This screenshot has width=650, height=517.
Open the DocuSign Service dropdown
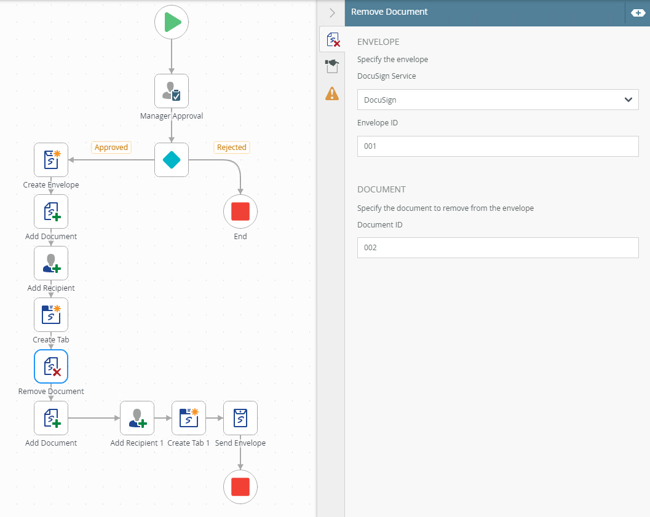[x=497, y=100]
